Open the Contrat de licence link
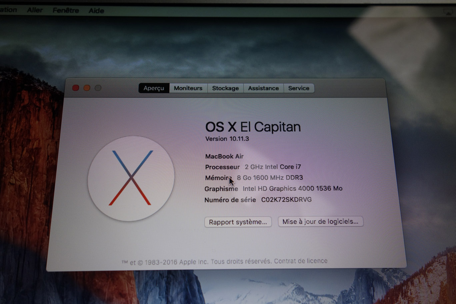The image size is (456, 304). (301, 261)
